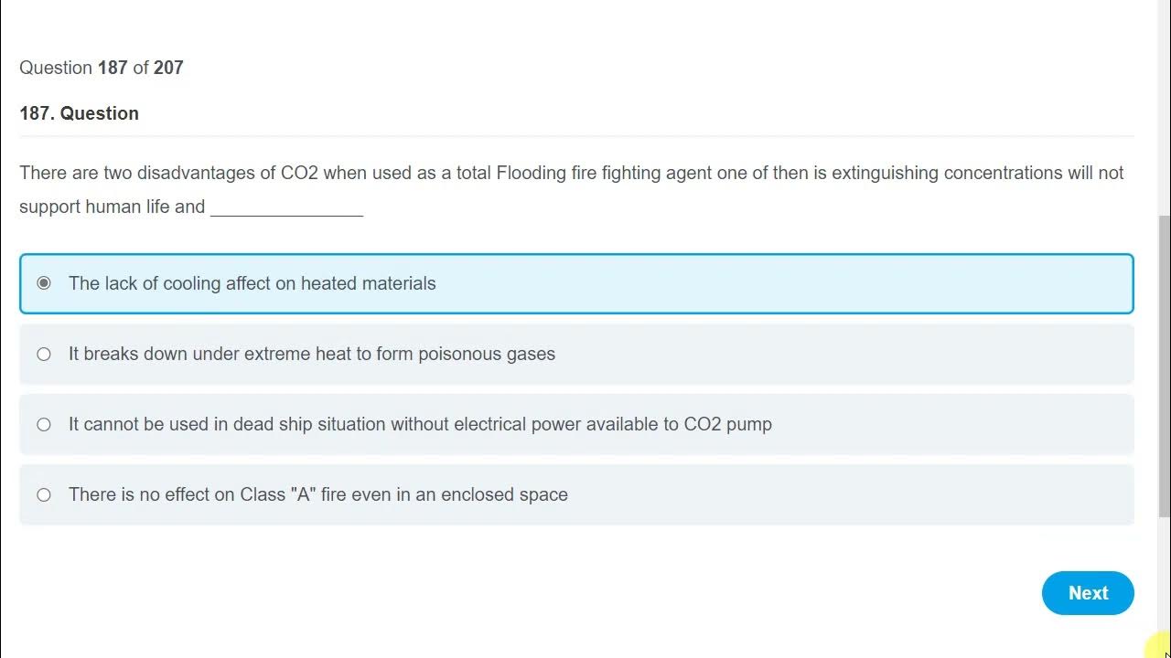The width and height of the screenshot is (1171, 658).
Task: Click the fill-in blank line in the question
Action: tap(286, 207)
